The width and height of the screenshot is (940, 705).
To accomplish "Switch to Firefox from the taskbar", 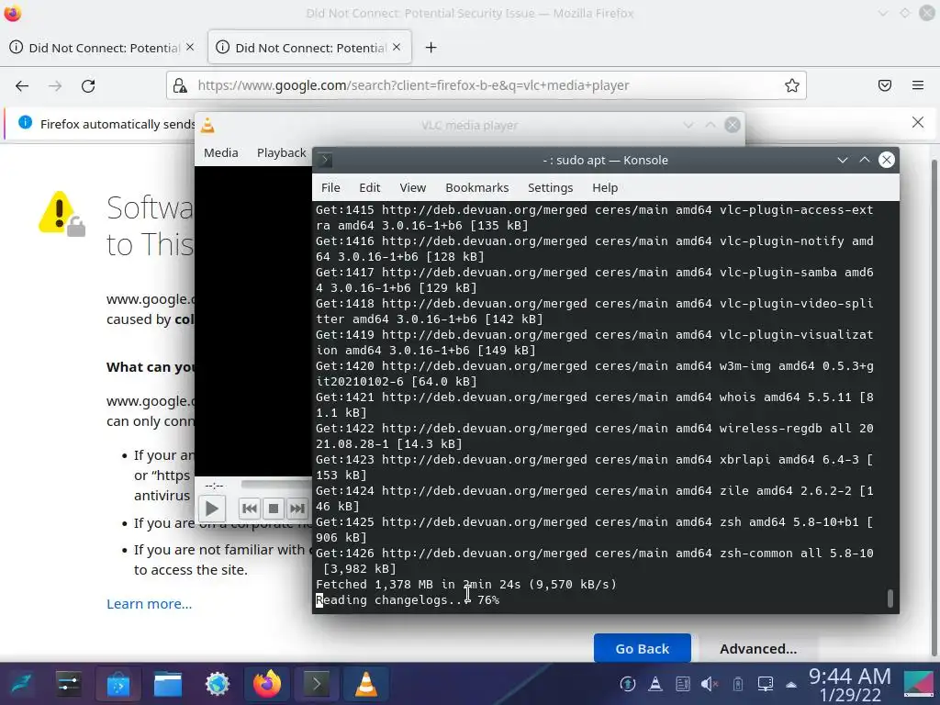I will coord(267,684).
